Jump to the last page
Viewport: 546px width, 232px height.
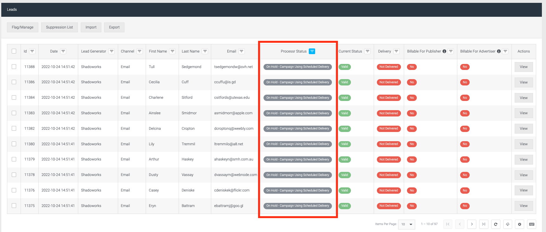[x=484, y=224]
